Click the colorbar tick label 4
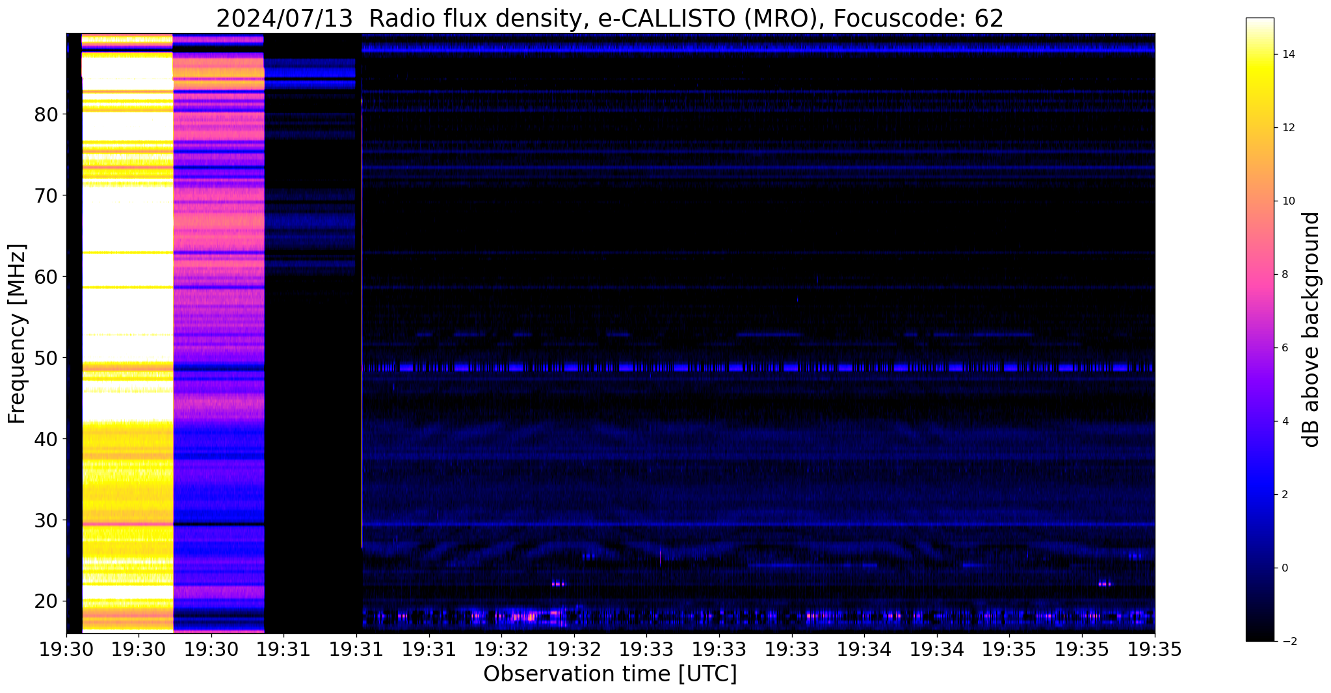 click(1284, 422)
